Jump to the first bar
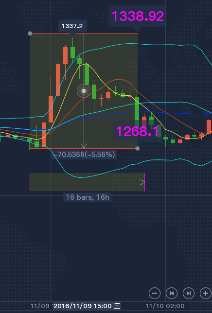The image size is (212, 313). (x=172, y=293)
